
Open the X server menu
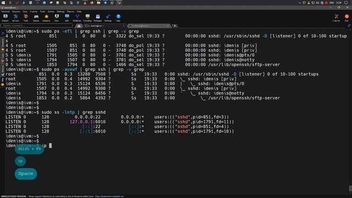point(34,12)
